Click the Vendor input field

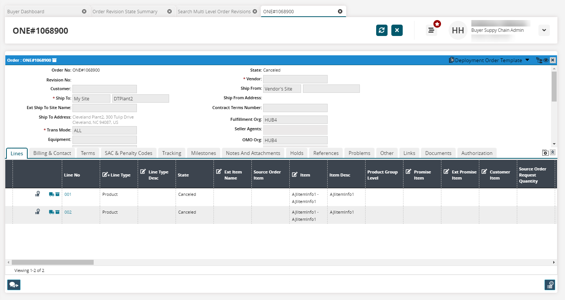pos(295,79)
